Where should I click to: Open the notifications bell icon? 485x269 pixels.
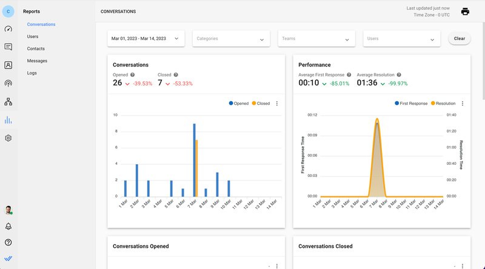(x=8, y=226)
